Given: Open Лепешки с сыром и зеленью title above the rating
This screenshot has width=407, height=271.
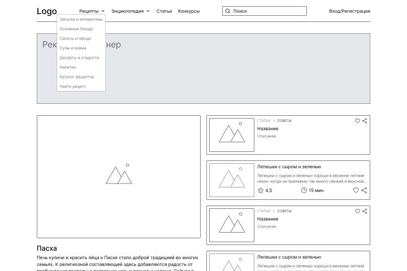Looking at the screenshot, I should click(x=289, y=167).
